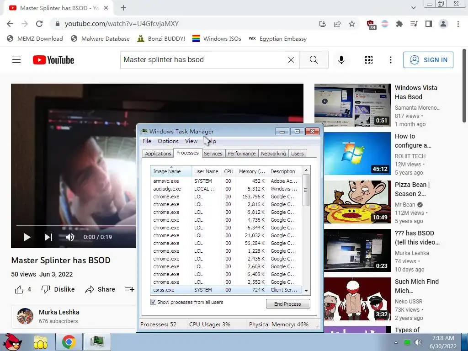468x351 pixels.
Task: Open the Chrome profile avatar
Action: click(x=443, y=24)
